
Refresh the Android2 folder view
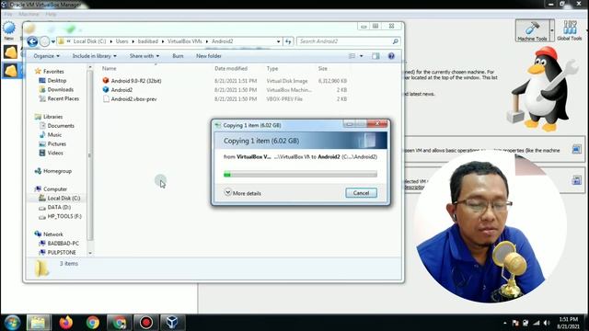tap(288, 41)
